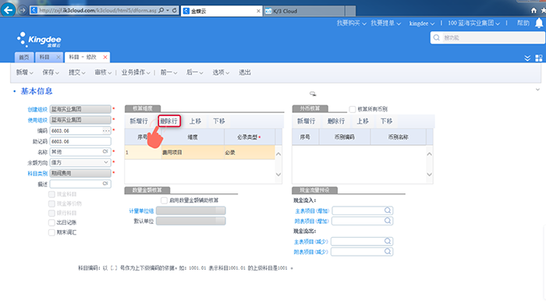Check the 核算所有币别 checkbox
Viewport: 546px width, 304px height.
coord(352,109)
